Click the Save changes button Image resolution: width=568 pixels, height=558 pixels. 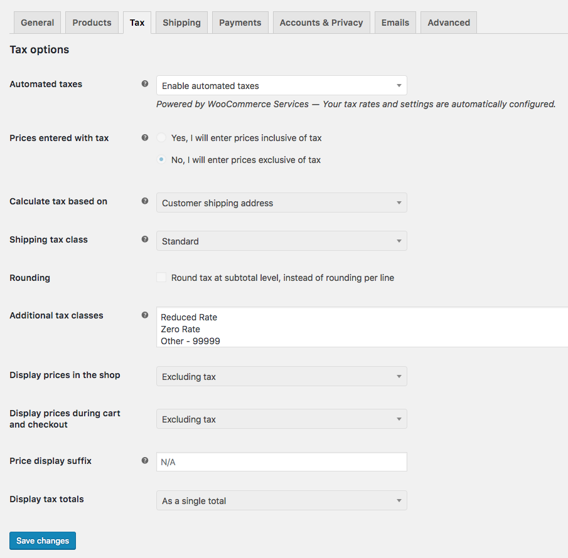(x=43, y=540)
